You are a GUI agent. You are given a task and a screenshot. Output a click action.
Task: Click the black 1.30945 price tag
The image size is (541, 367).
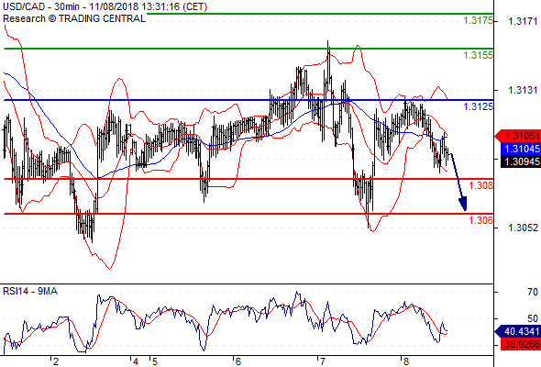521,161
